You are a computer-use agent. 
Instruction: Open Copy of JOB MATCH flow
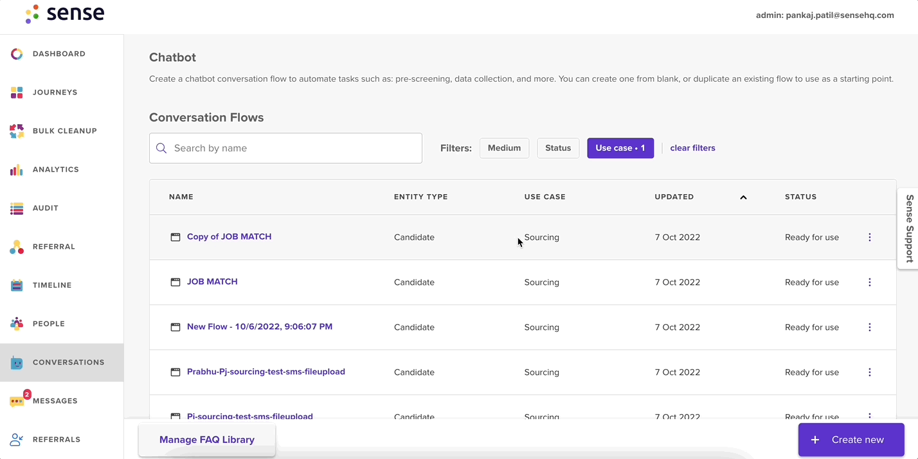(x=229, y=237)
